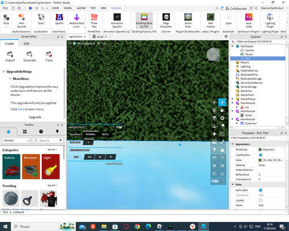The width and height of the screenshot is (289, 231).
Task: Click Collaborate button
Action: click(236, 9)
